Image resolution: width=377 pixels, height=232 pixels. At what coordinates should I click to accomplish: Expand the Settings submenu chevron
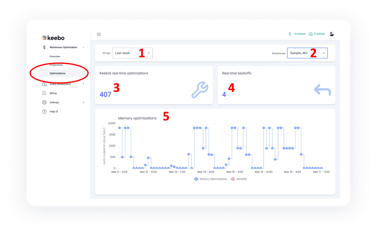point(84,102)
